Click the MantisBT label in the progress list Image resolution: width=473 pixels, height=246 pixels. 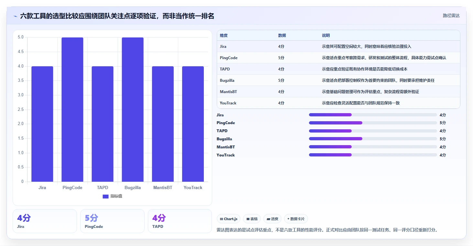(x=225, y=147)
